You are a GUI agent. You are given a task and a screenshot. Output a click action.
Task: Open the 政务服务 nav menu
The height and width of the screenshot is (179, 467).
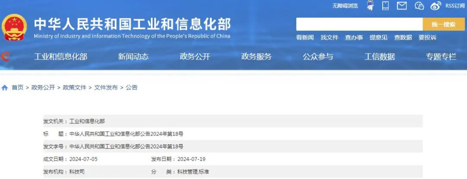coord(256,57)
